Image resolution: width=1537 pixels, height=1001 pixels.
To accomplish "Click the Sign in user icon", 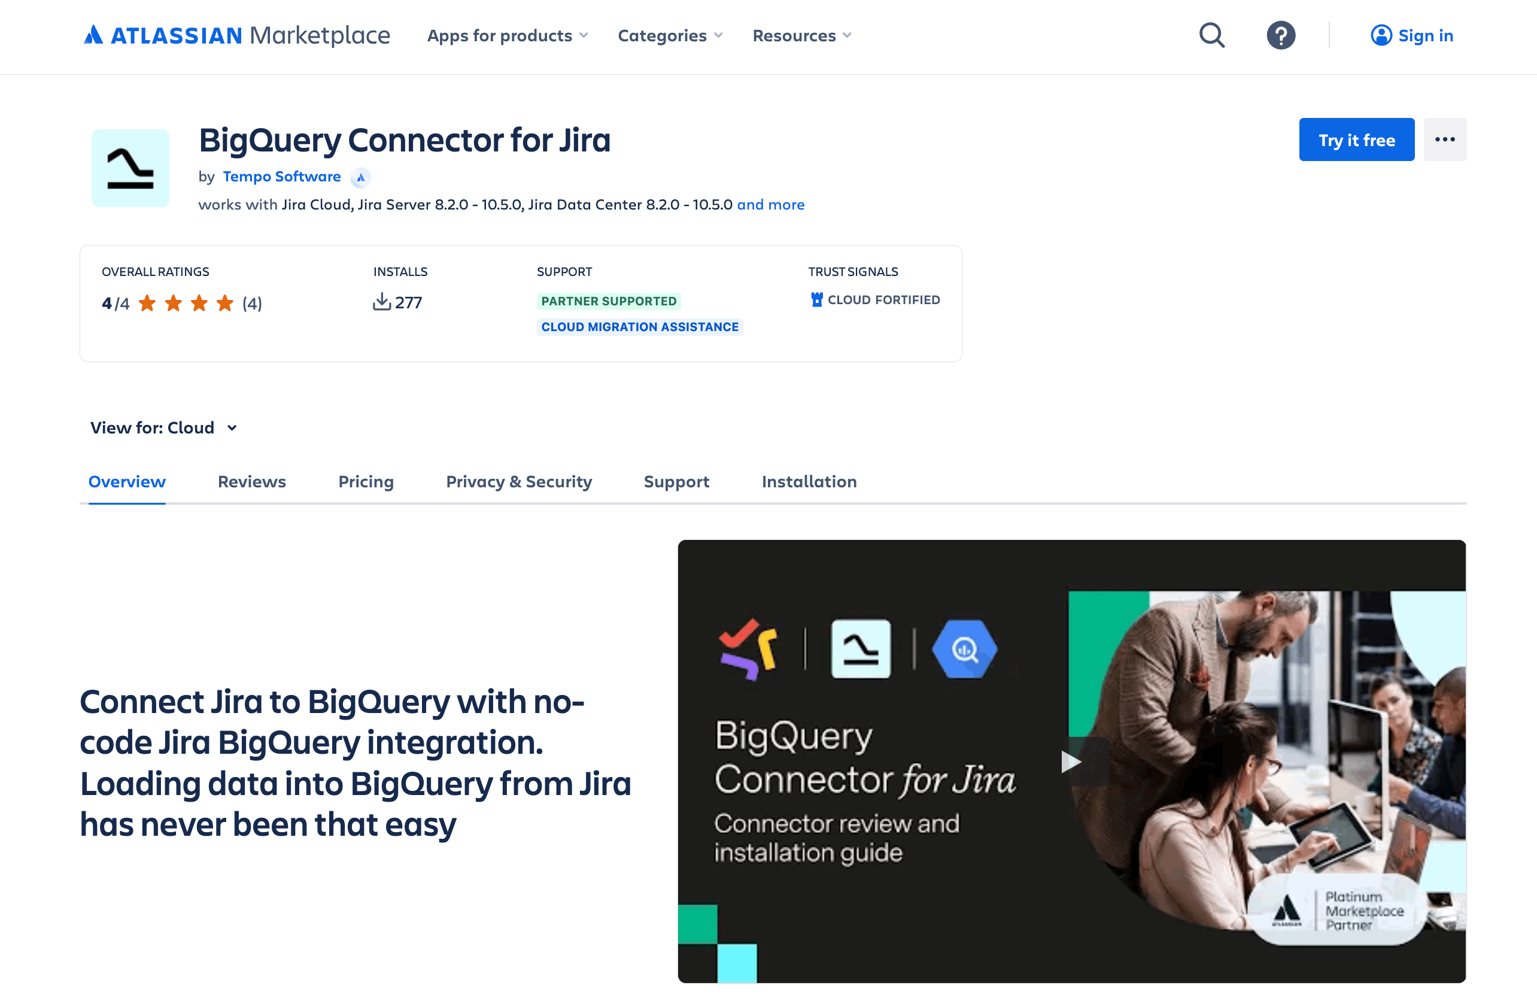I will click(1381, 35).
